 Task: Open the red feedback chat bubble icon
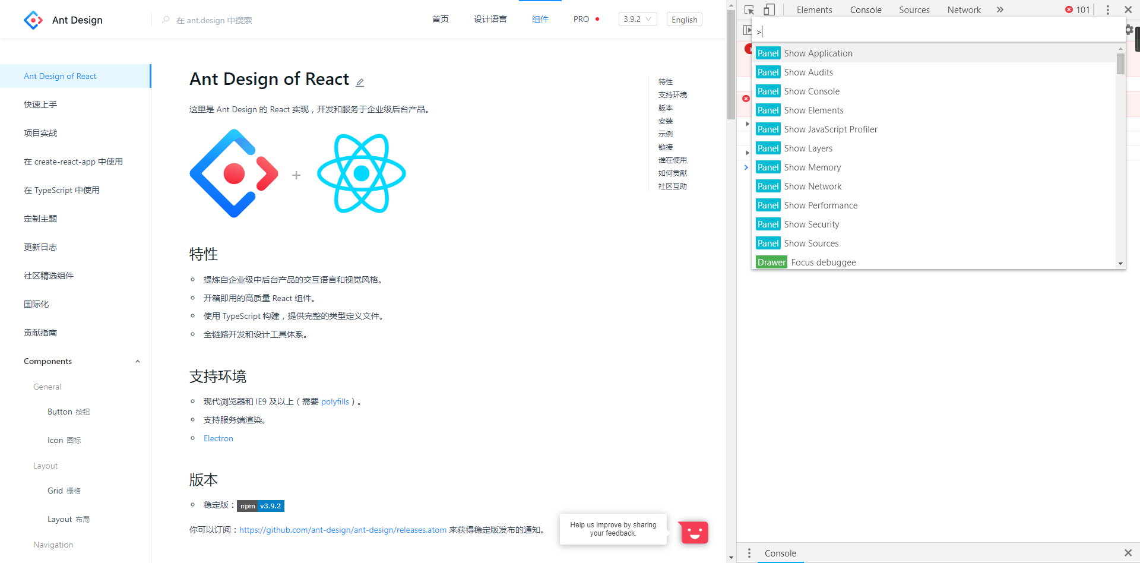coord(694,532)
